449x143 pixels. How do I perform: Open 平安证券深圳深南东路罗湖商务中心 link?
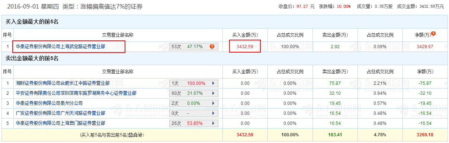76,93
